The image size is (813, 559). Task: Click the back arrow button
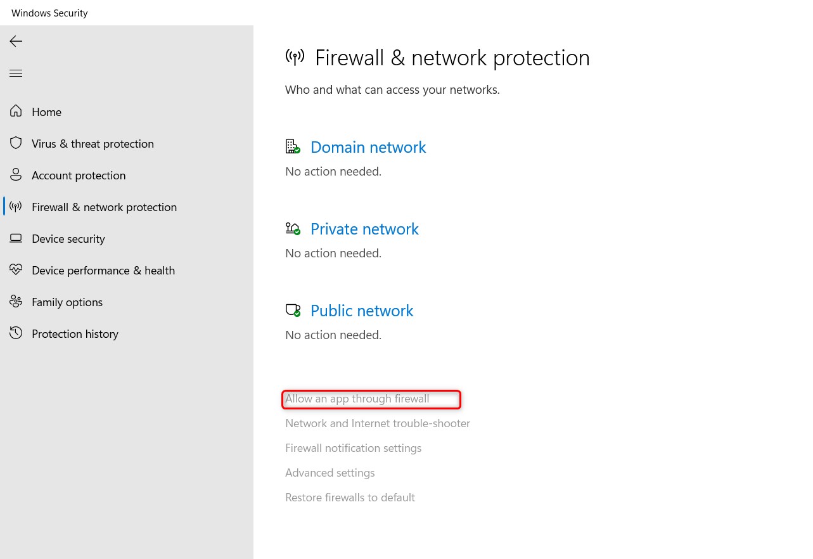coord(15,41)
